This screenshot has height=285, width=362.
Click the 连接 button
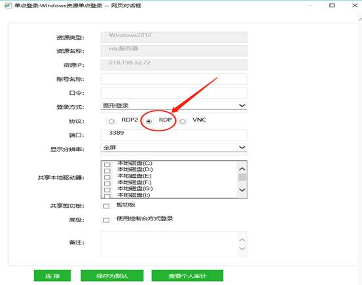pos(52,276)
